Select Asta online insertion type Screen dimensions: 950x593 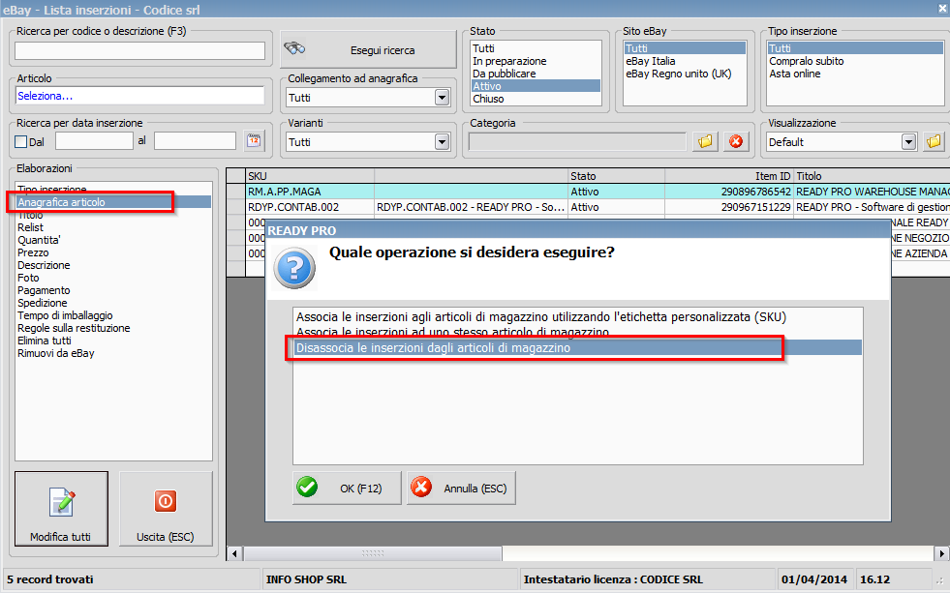(x=855, y=74)
